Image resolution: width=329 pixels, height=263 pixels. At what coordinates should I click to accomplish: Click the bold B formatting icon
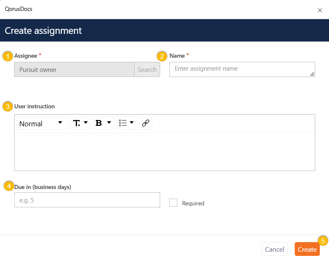click(99, 123)
